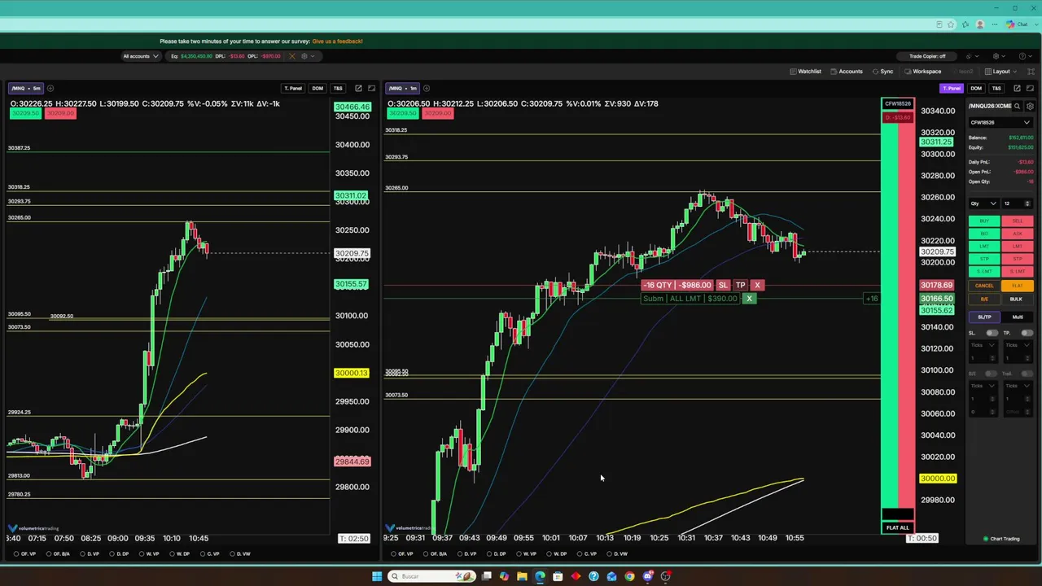Open DOM on the right chart
The width and height of the screenshot is (1042, 586).
coord(976,88)
